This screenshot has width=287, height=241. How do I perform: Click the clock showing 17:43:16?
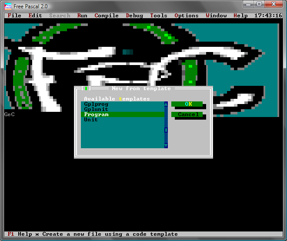[x=268, y=16]
